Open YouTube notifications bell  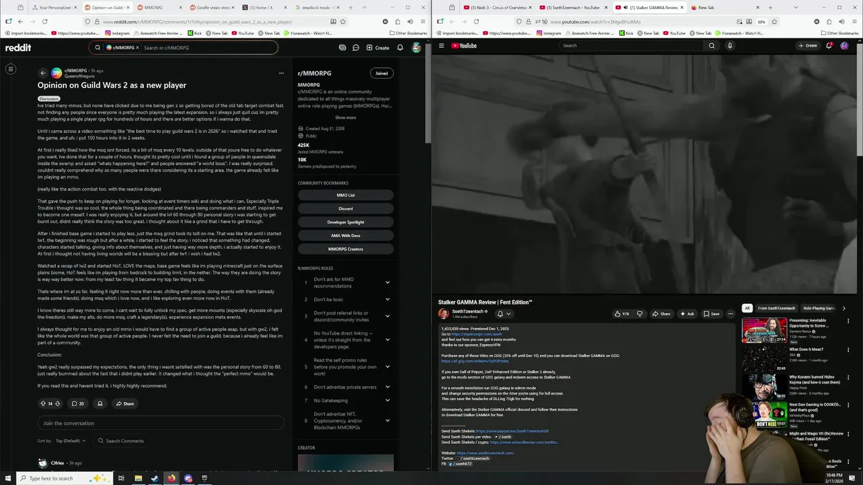(829, 46)
